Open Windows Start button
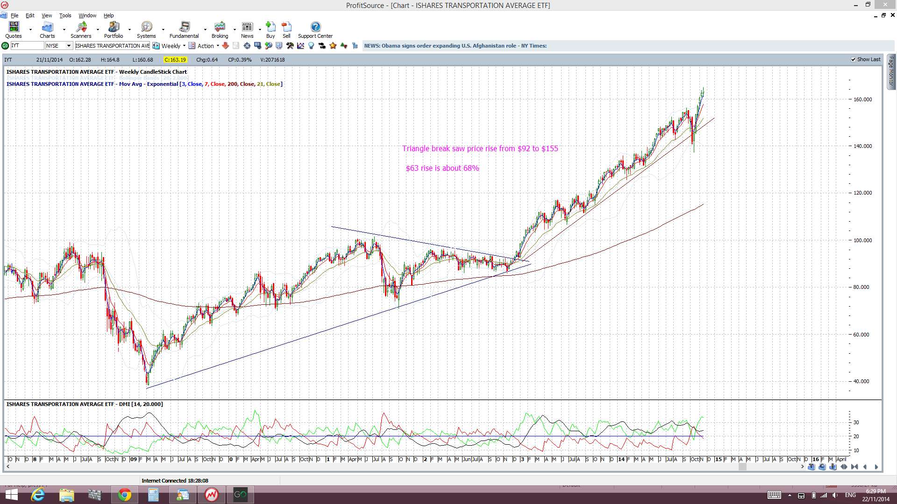The image size is (897, 504). point(11,495)
